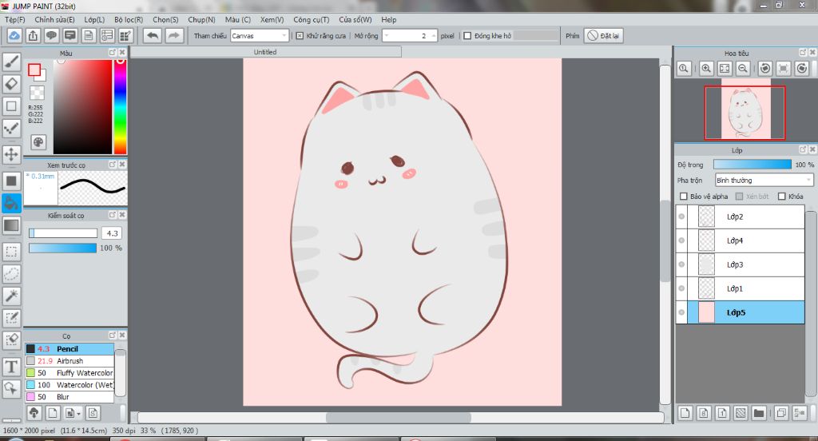Fit canvas to screen in navigator
Viewport: 818px width, 441px height.
725,69
